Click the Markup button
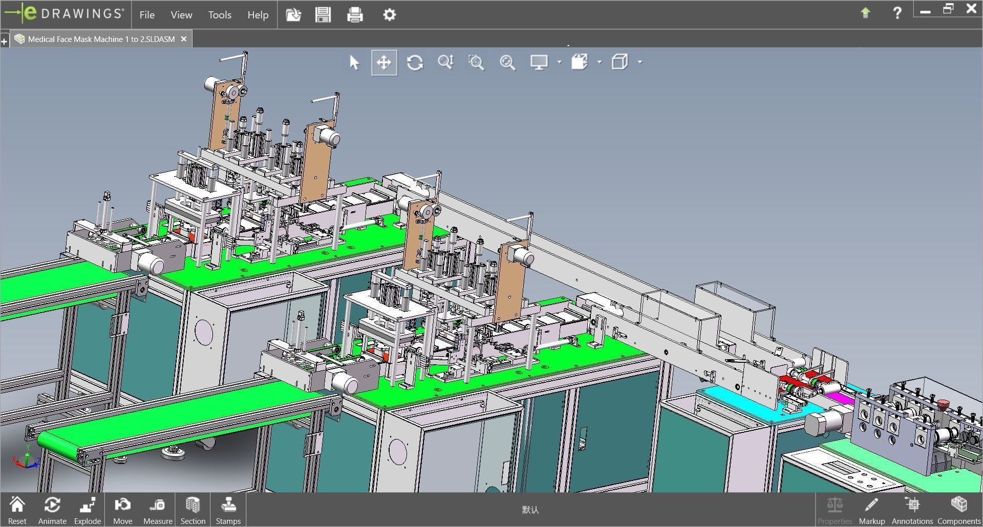Image resolution: width=983 pixels, height=527 pixels. pyautogui.click(x=871, y=510)
